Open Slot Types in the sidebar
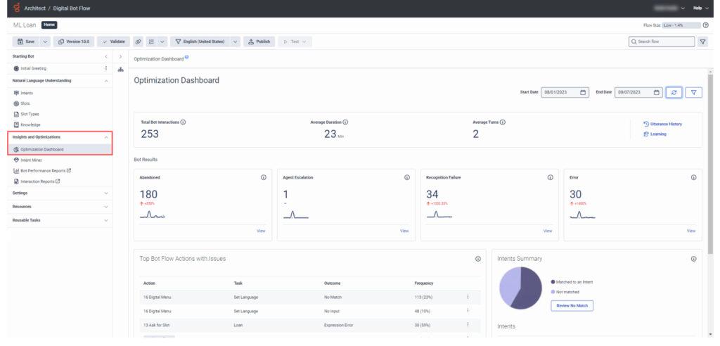720x346 pixels. tap(30, 114)
